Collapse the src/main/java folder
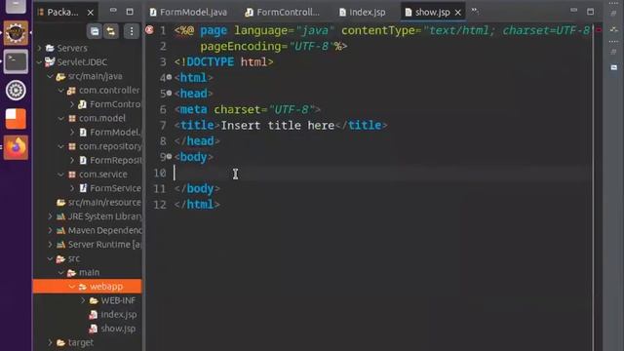 point(50,76)
